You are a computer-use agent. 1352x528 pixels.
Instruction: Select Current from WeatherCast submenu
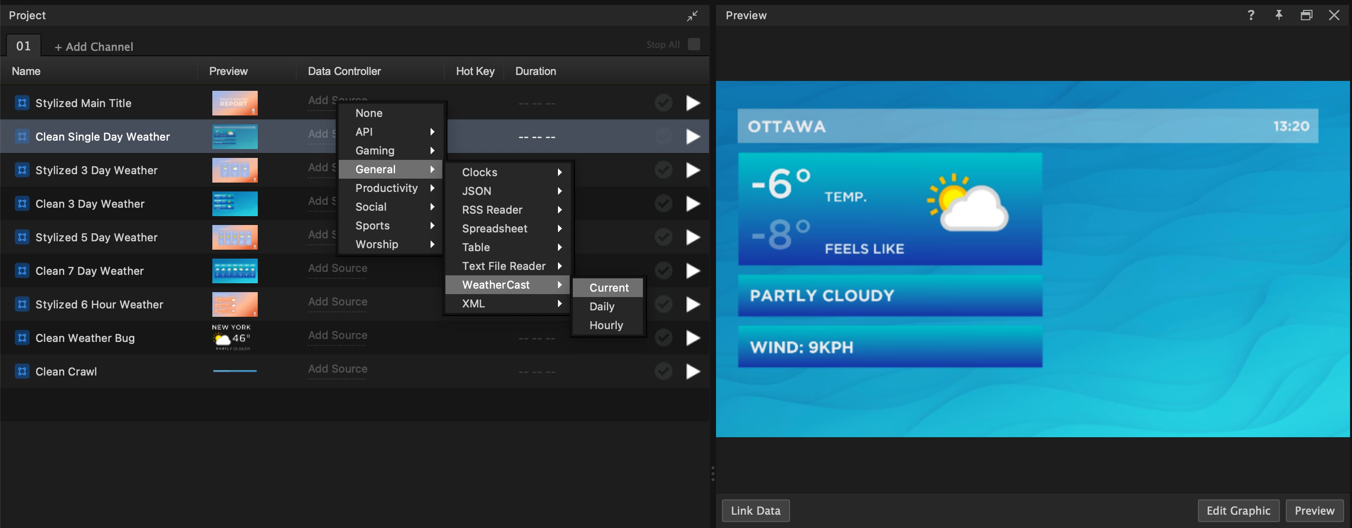(x=608, y=288)
